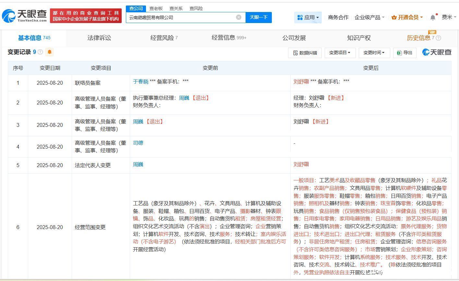Switch to the 法律诉讼 tab

point(99,38)
